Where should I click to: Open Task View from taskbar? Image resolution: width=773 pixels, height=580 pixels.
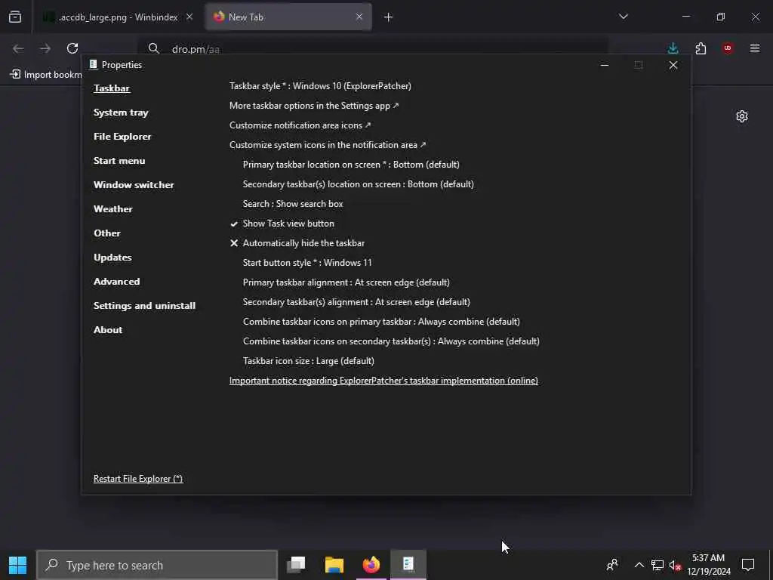coord(296,565)
